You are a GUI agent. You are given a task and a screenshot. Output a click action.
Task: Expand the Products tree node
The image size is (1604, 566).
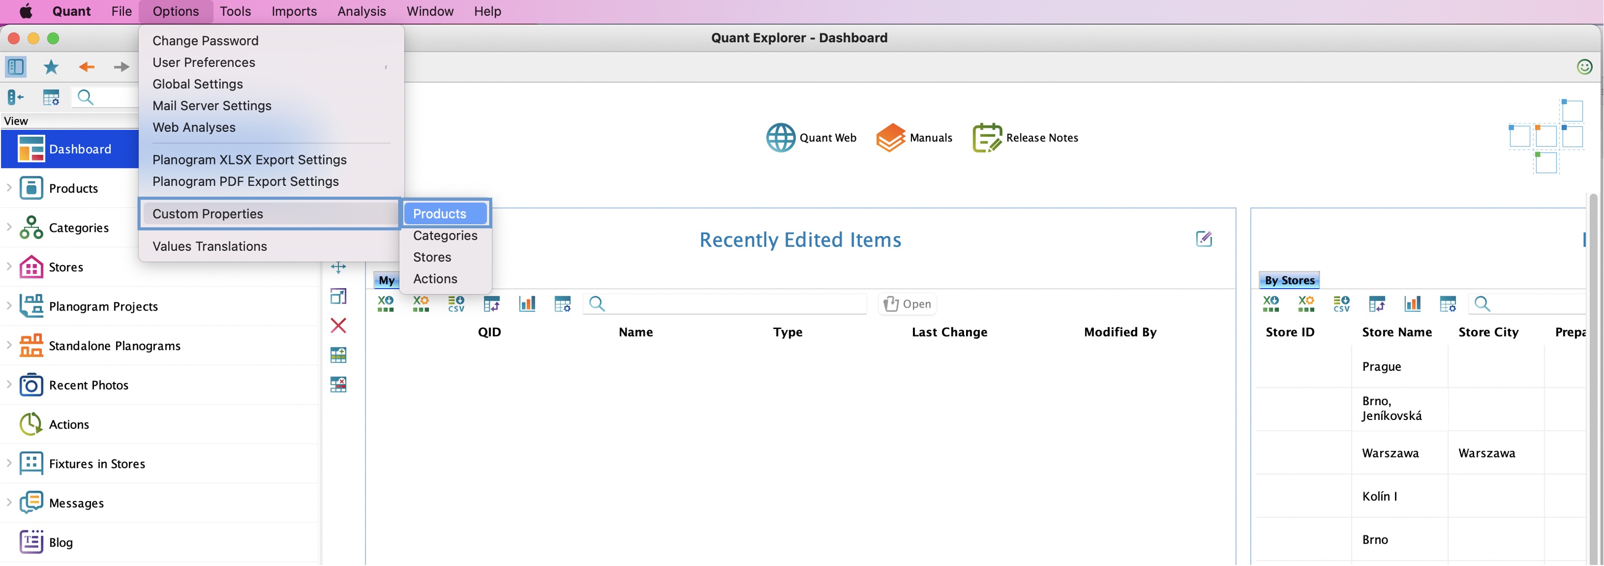coord(9,187)
